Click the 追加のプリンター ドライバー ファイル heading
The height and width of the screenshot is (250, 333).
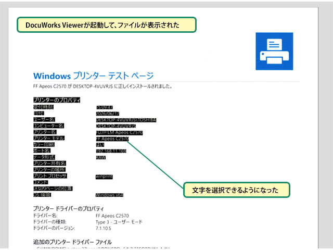72,242
